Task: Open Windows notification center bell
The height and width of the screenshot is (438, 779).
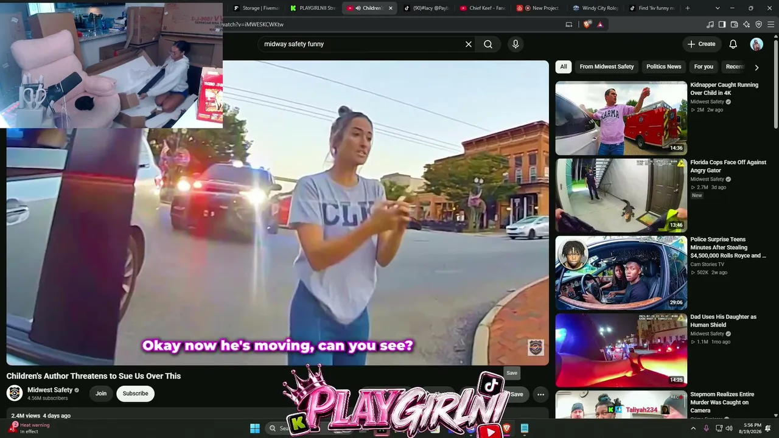Action: point(768,428)
